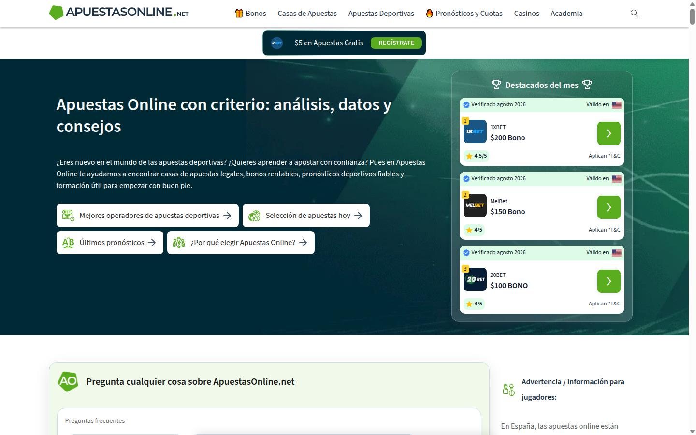Click the ball icon in Selección de apuestas hoy
This screenshot has height=435, width=696.
click(x=254, y=216)
